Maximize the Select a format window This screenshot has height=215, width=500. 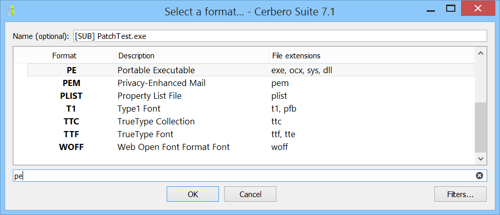coord(450,9)
